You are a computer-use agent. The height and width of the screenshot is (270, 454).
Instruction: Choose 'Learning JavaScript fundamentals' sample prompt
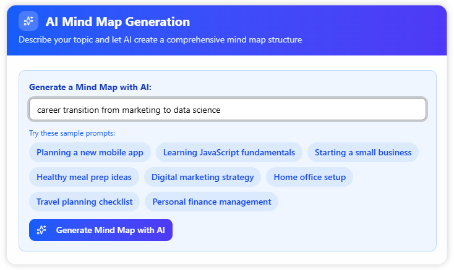[229, 152]
